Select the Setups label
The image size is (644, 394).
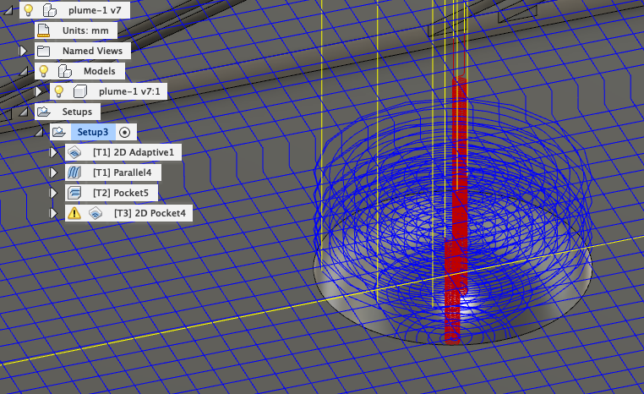point(77,112)
